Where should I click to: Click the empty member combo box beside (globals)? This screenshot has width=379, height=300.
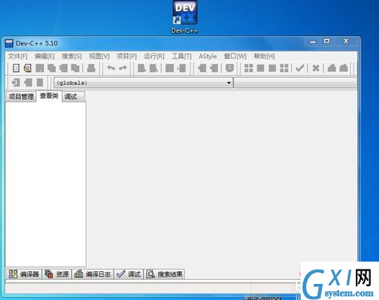click(295, 82)
